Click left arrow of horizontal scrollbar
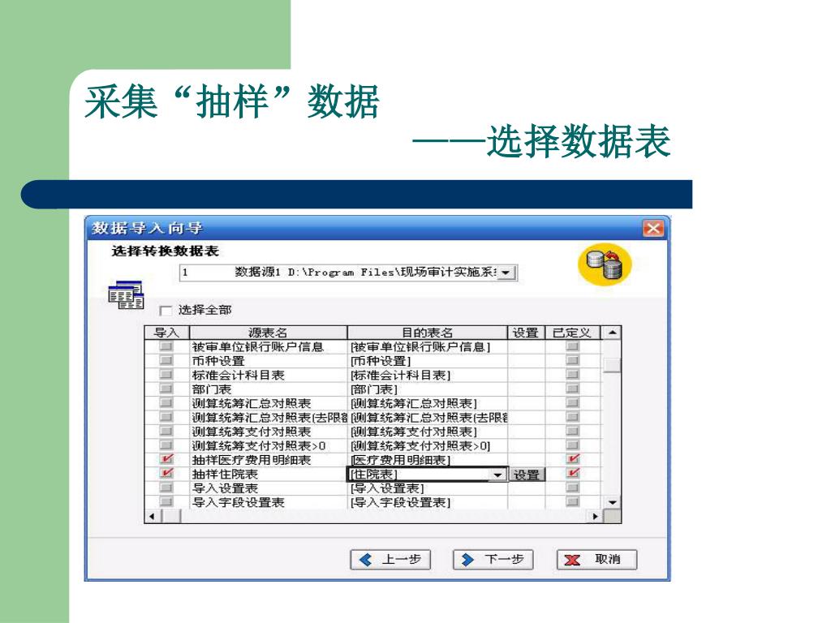The image size is (831, 623). (x=153, y=516)
